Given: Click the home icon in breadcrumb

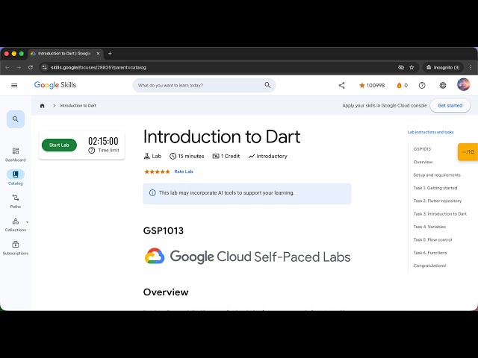Looking at the screenshot, I should pyautogui.click(x=43, y=106).
